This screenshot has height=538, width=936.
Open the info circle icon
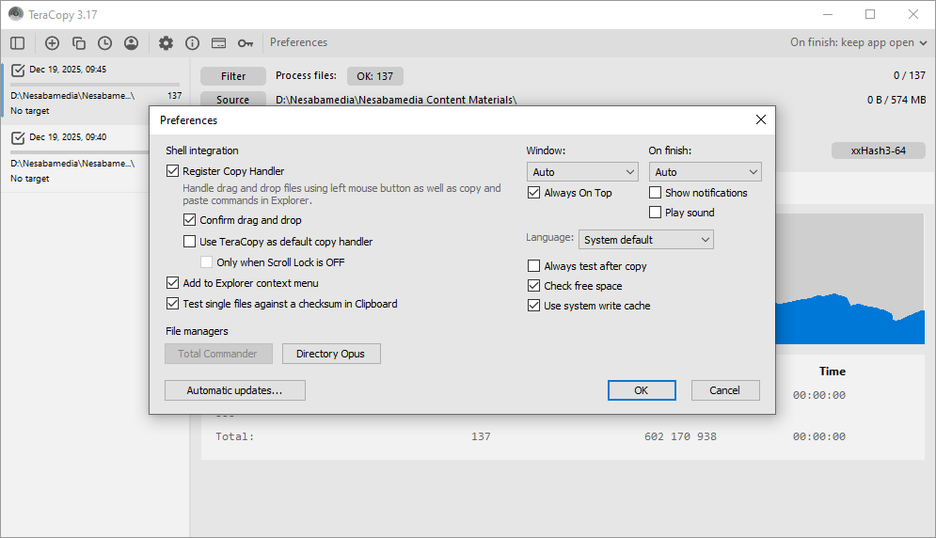[x=192, y=42]
